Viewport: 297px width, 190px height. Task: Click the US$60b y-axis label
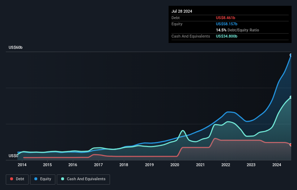point(16,47)
